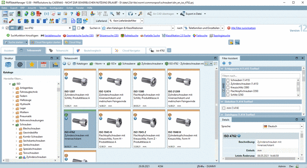307x168 pixels.
Task: Open the Favorites star icon in Struktur panel
Action: (x=32, y=64)
